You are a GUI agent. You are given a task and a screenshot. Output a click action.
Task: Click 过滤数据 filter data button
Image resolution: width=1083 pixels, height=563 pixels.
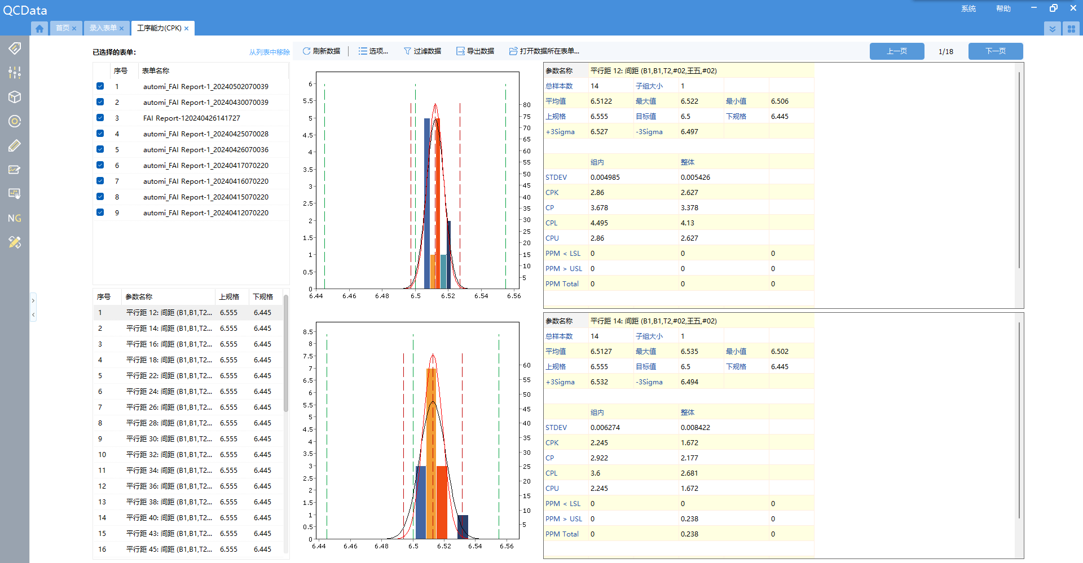[x=422, y=51]
